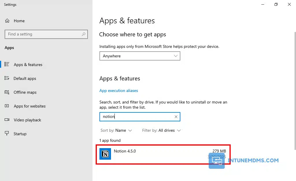Open the Anywhere app source dropdown
This screenshot has width=296, height=181.
(140, 56)
